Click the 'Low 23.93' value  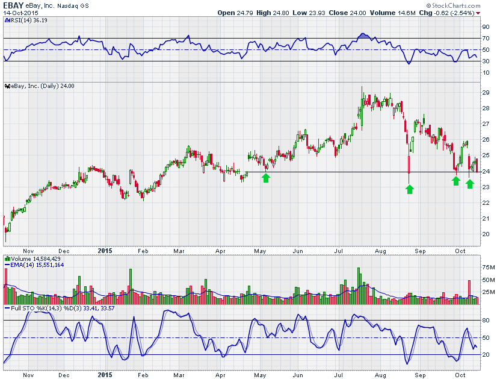[309, 13]
